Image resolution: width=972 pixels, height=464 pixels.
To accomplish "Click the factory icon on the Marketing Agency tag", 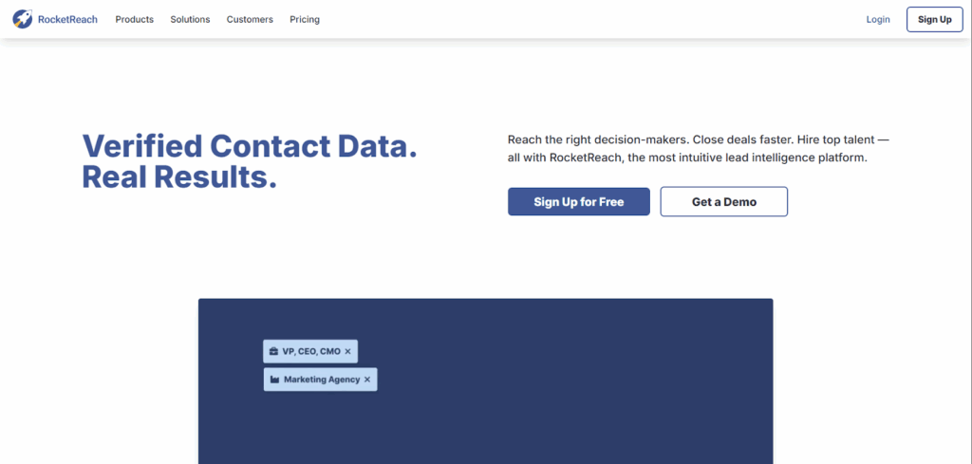I will pos(274,380).
